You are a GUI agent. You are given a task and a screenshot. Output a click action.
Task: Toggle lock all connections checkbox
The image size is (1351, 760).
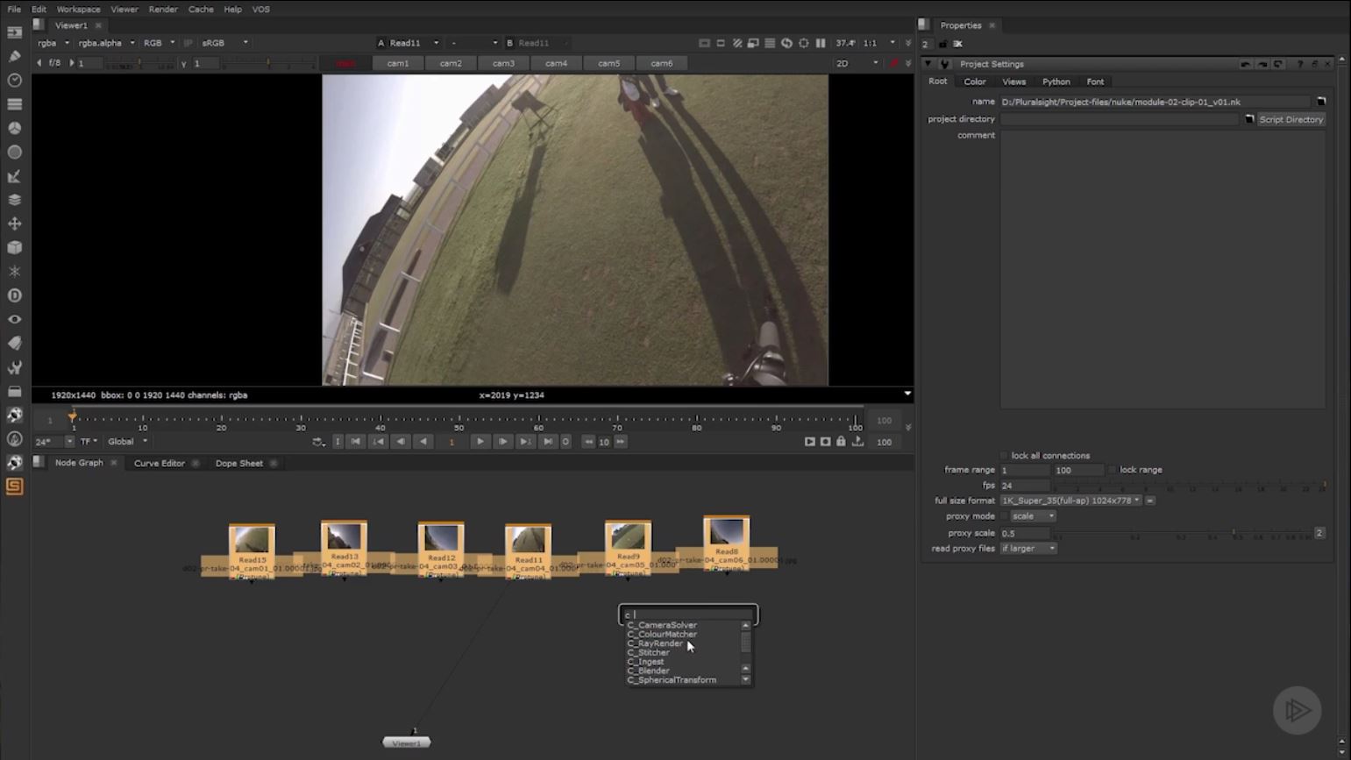[x=1005, y=456]
